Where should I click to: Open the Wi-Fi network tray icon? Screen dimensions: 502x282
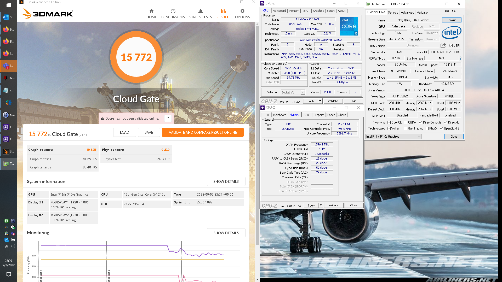(x=7, y=246)
